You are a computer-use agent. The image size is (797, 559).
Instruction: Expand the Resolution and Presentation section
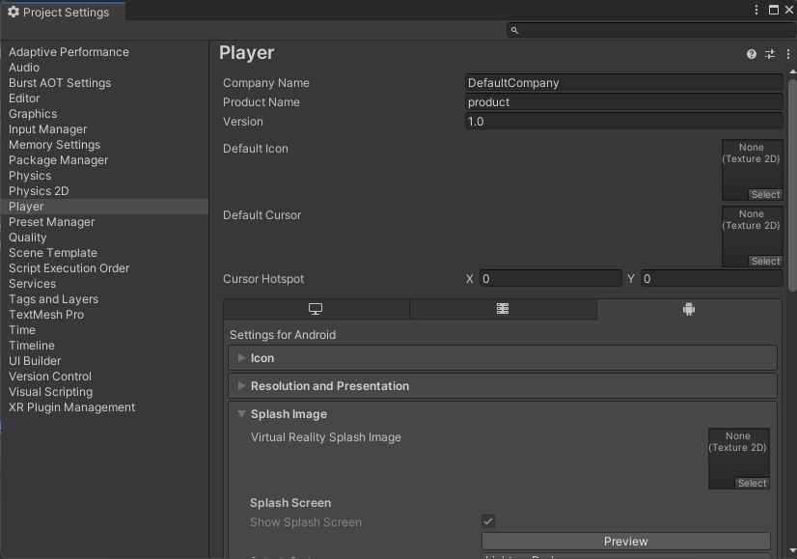coord(503,386)
